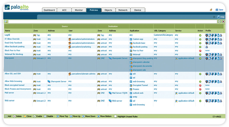This screenshot has width=229, height=127.
Task: Open the Mail server rule
Action: 9,93
